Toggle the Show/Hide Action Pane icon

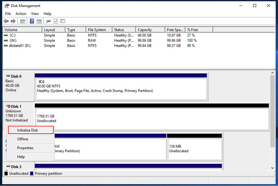pyautogui.click(x=39, y=21)
